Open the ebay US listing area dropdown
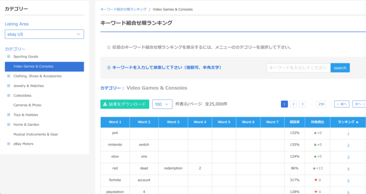 tap(44, 34)
